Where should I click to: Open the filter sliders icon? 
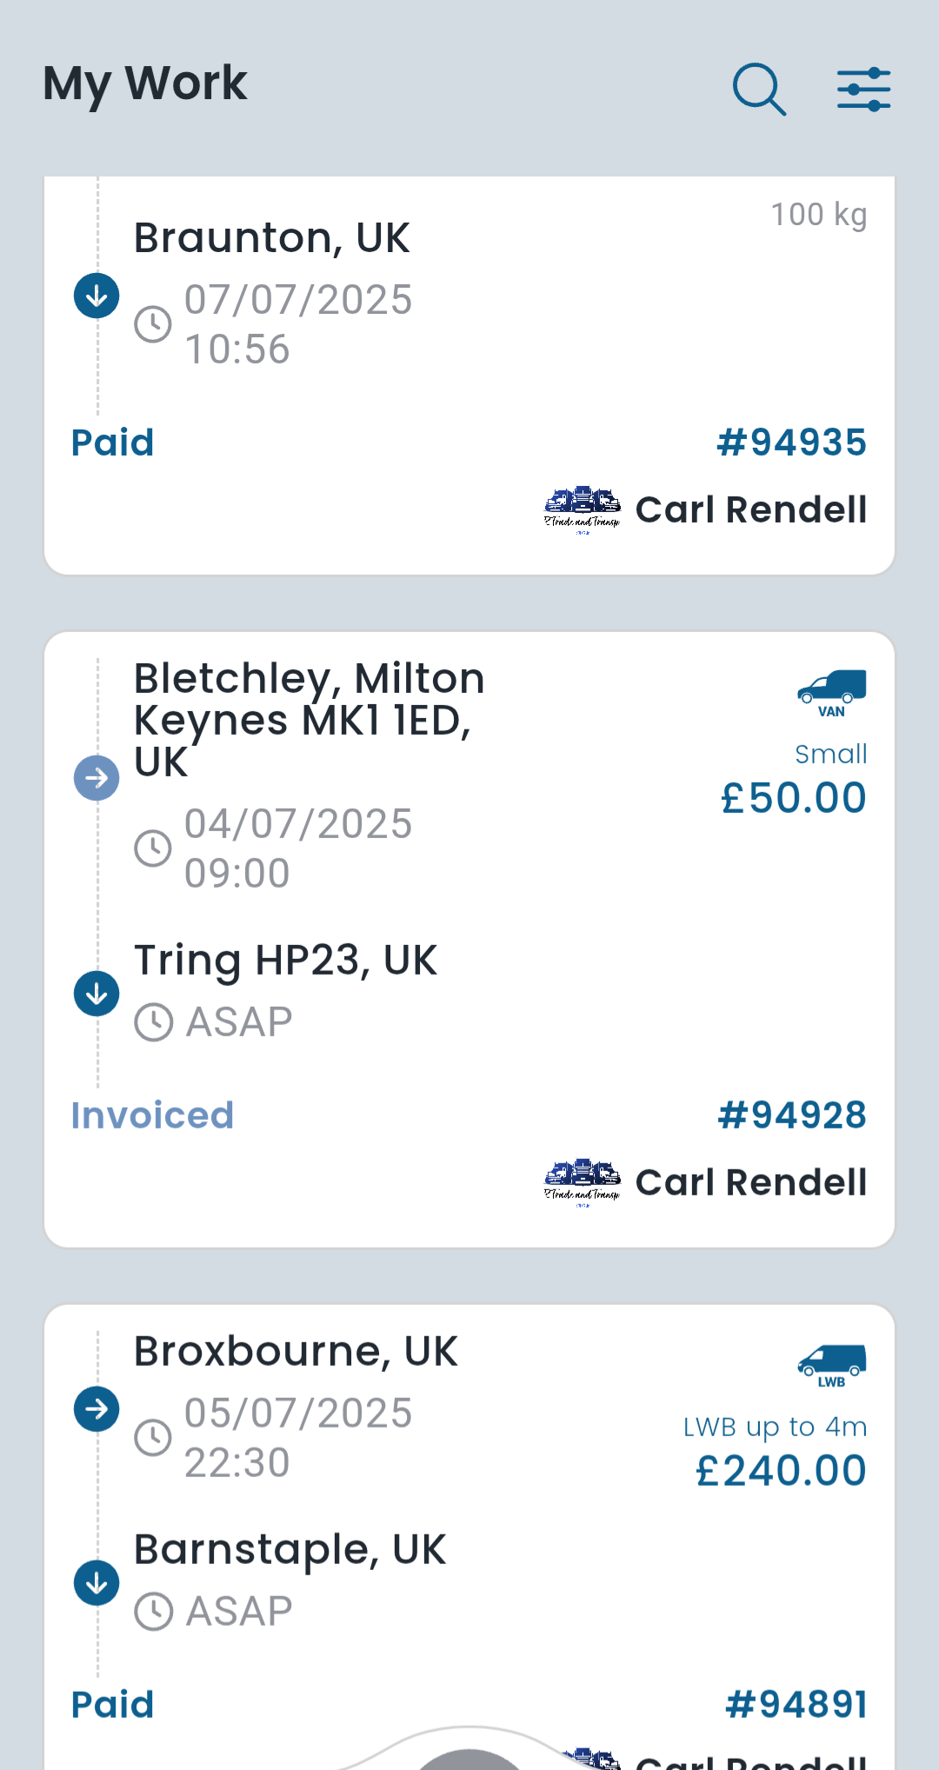coord(863,89)
